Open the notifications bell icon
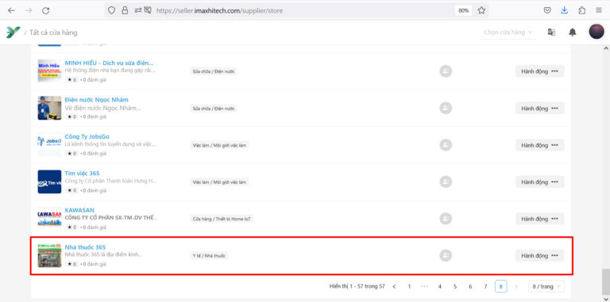Image resolution: width=610 pixels, height=302 pixels. pos(572,32)
